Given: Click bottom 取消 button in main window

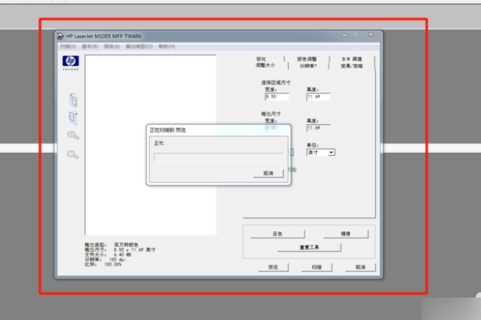Looking at the screenshot, I should tap(361, 267).
